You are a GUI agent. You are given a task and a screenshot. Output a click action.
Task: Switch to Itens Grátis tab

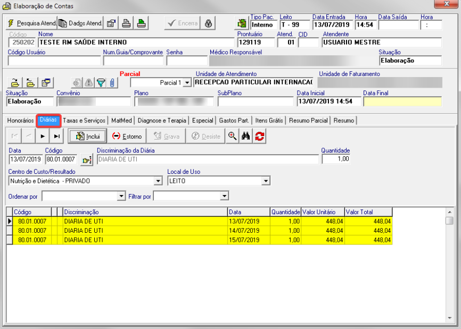pyautogui.click(x=269, y=121)
